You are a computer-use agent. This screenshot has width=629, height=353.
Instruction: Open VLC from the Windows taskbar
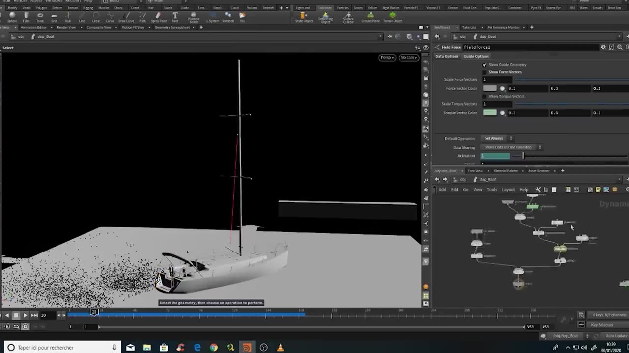(280, 348)
